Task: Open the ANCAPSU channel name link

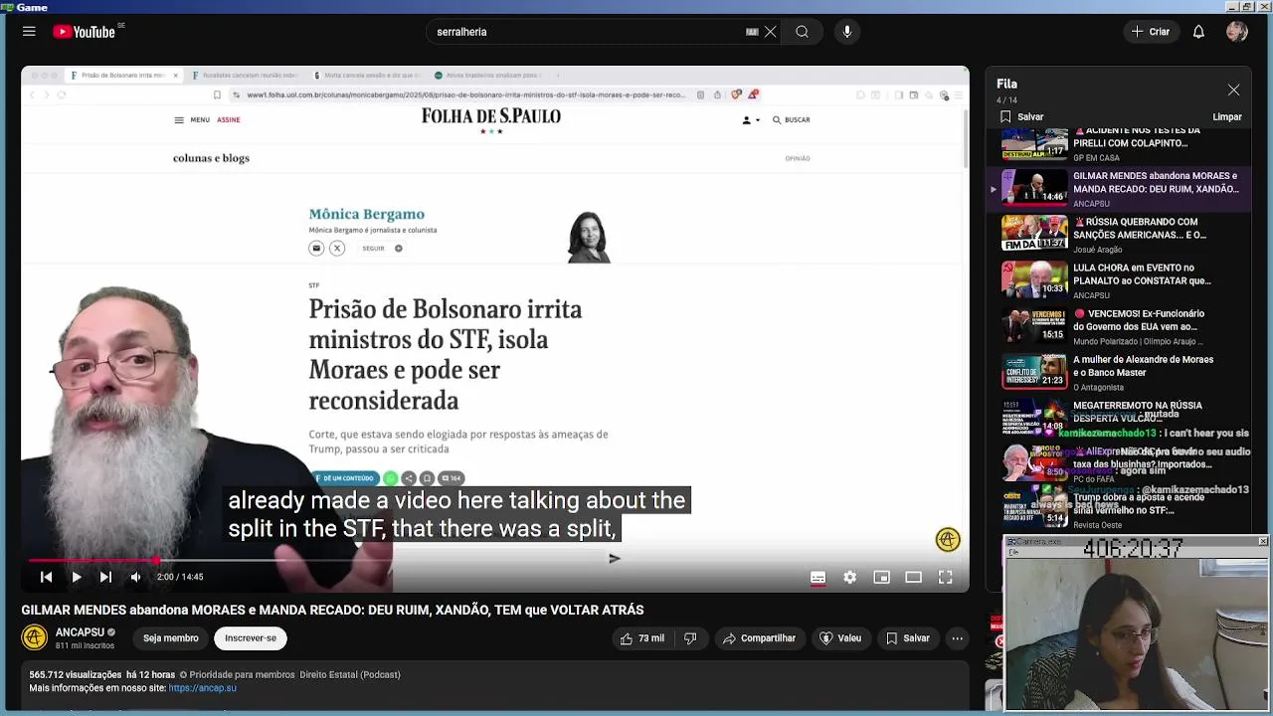Action: 80,632
